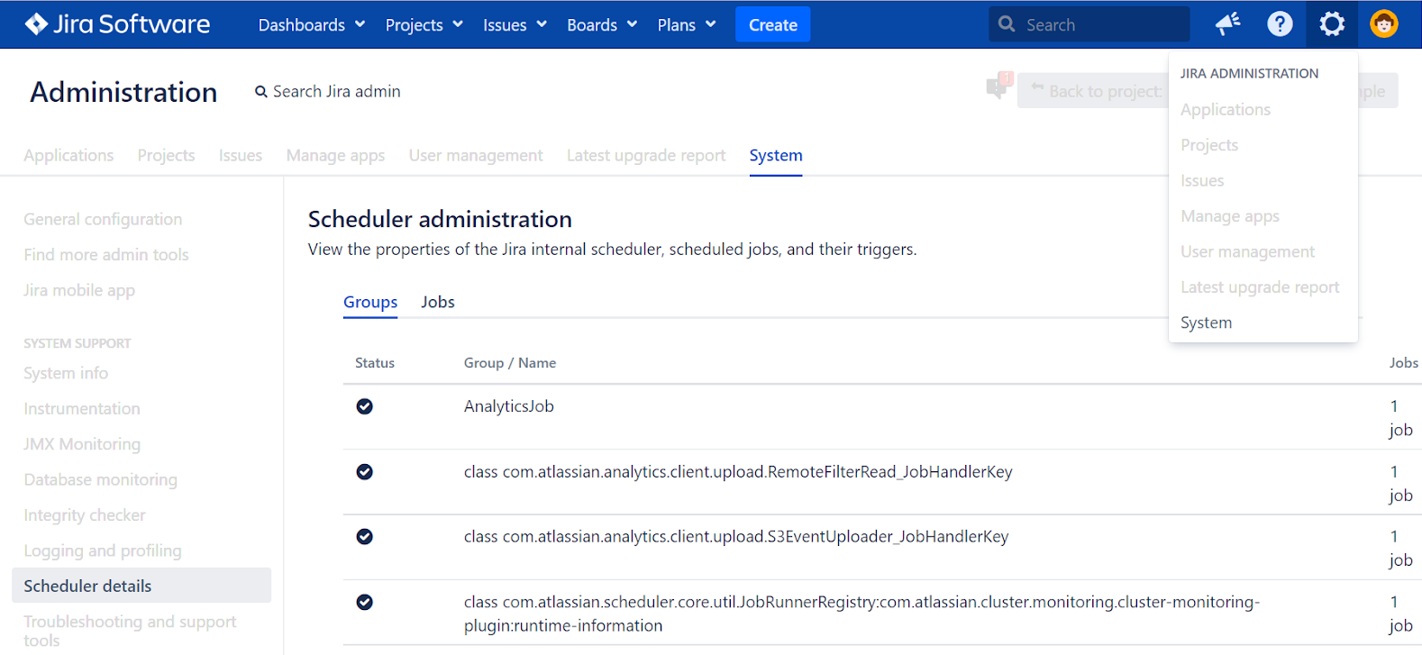Choose System in the Jira Administration menu
This screenshot has width=1422, height=655.
[1206, 323]
